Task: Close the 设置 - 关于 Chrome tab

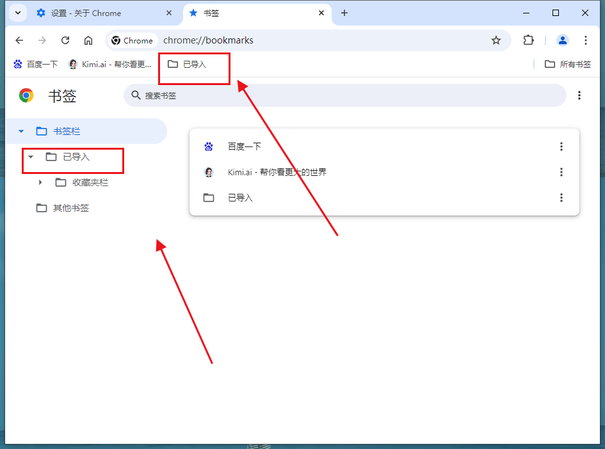Action: (168, 13)
